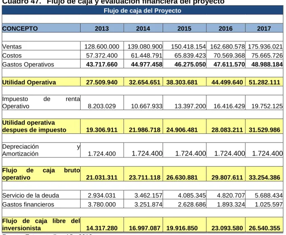286x235 pixels.
Task: Select after-tax value 21.986.718
Action: [x=144, y=130]
